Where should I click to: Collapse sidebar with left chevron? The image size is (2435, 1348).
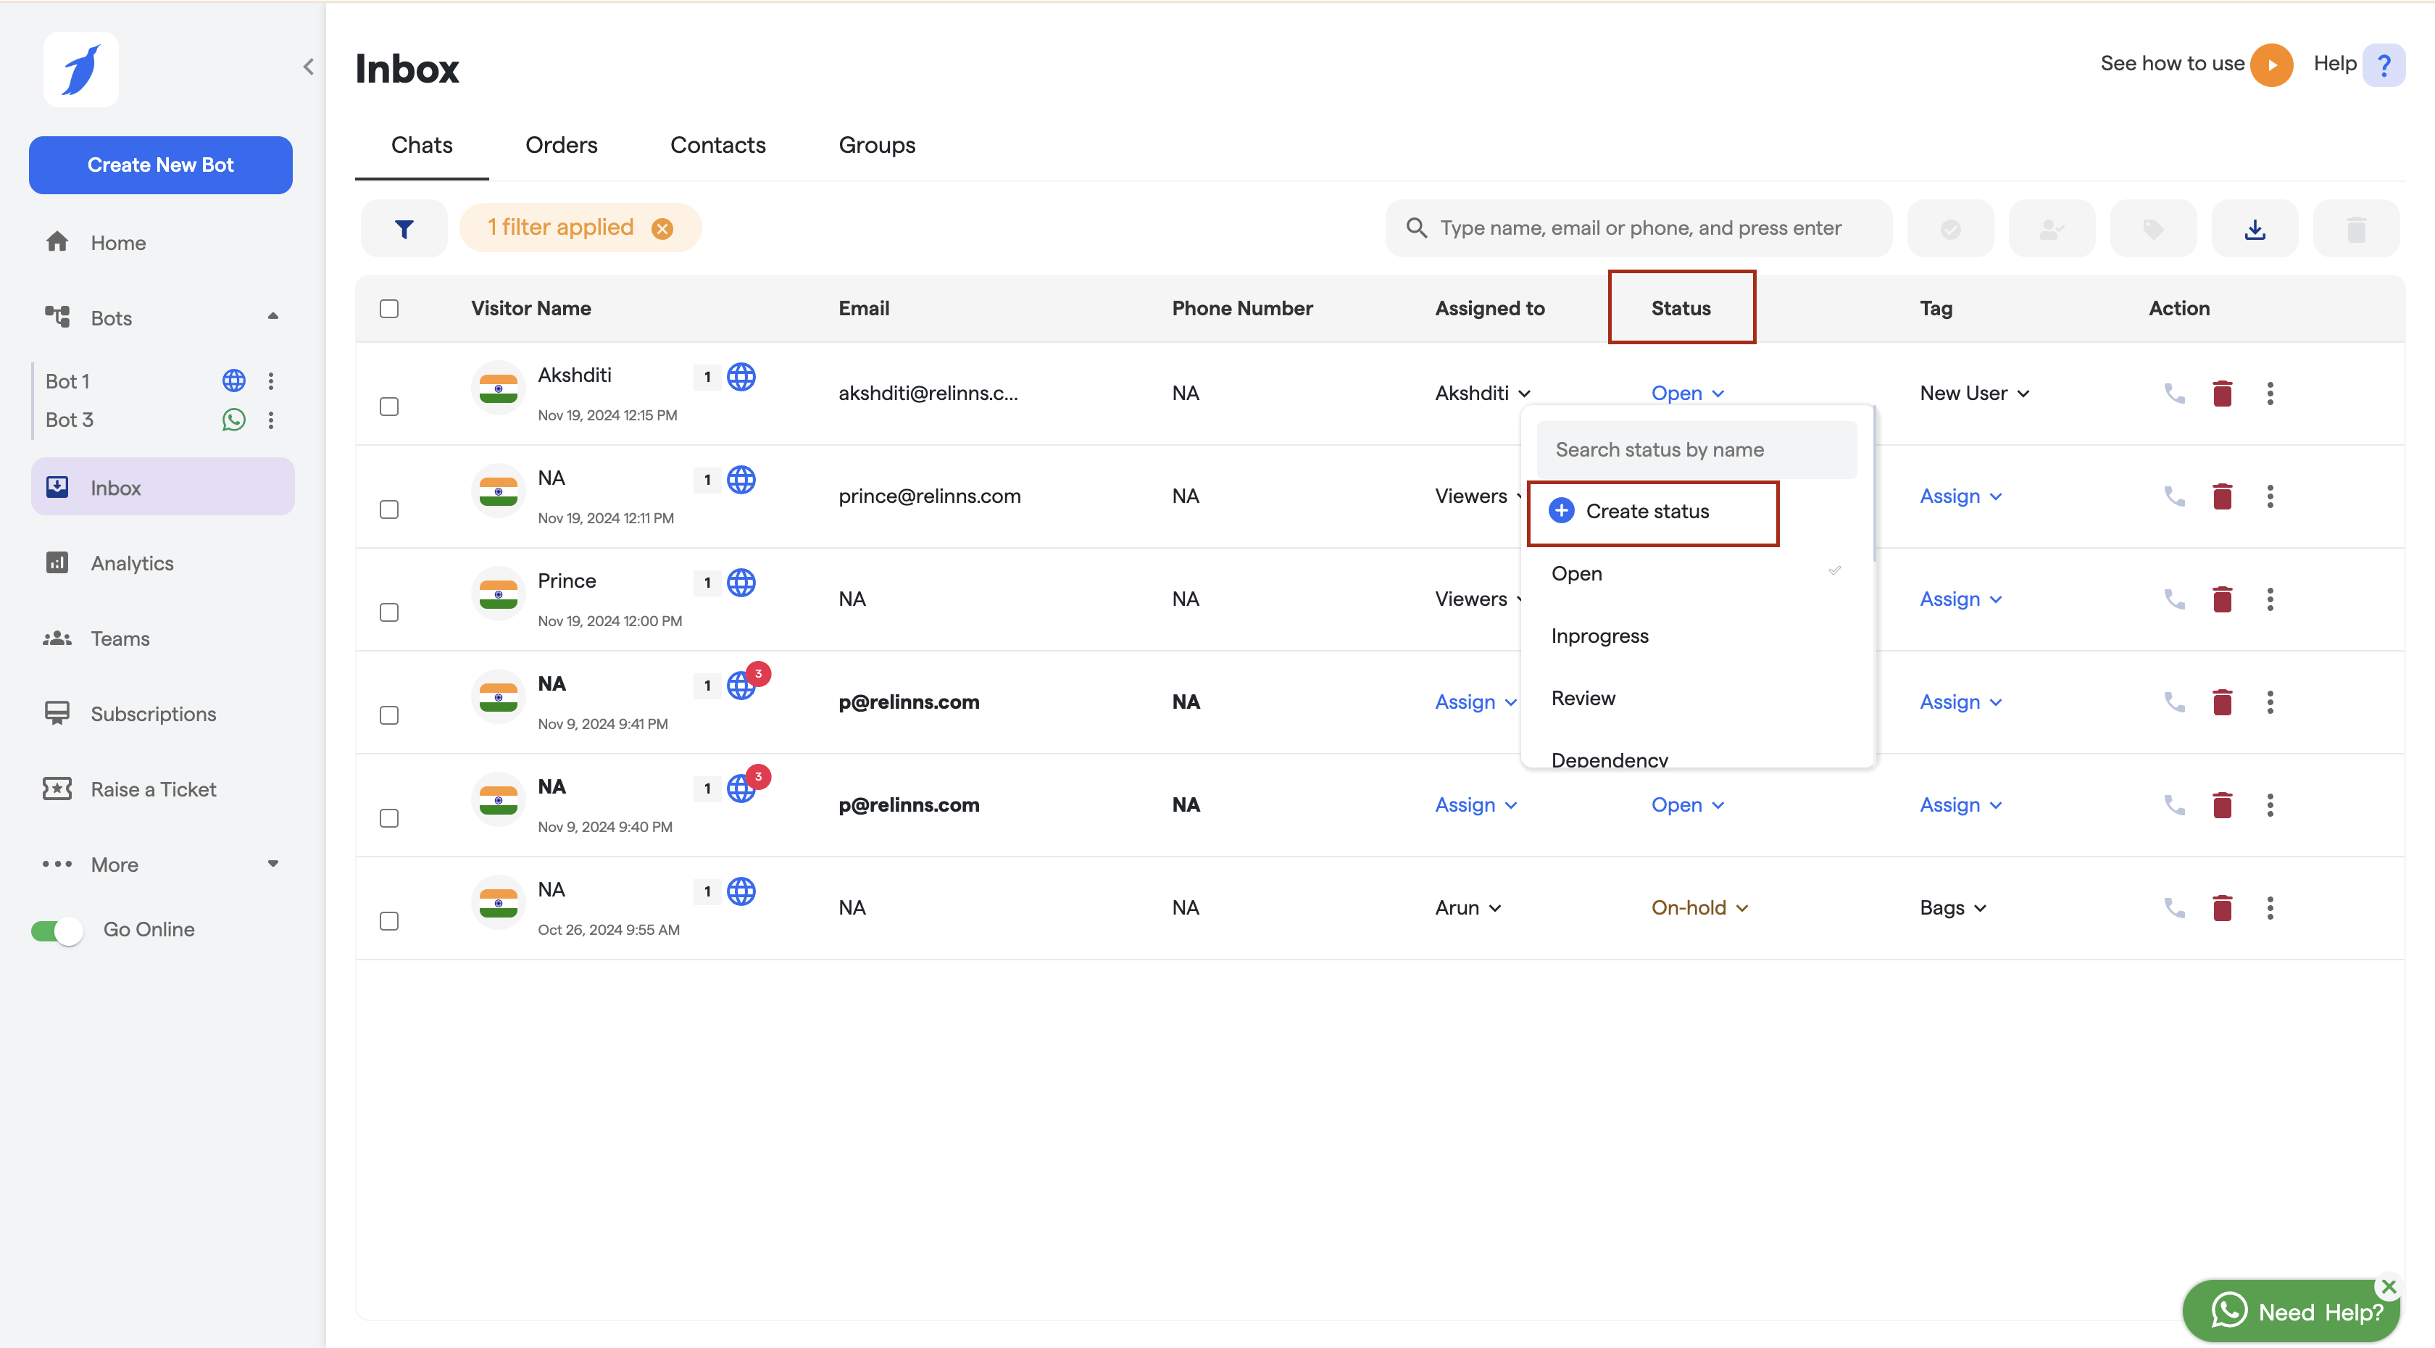click(308, 66)
